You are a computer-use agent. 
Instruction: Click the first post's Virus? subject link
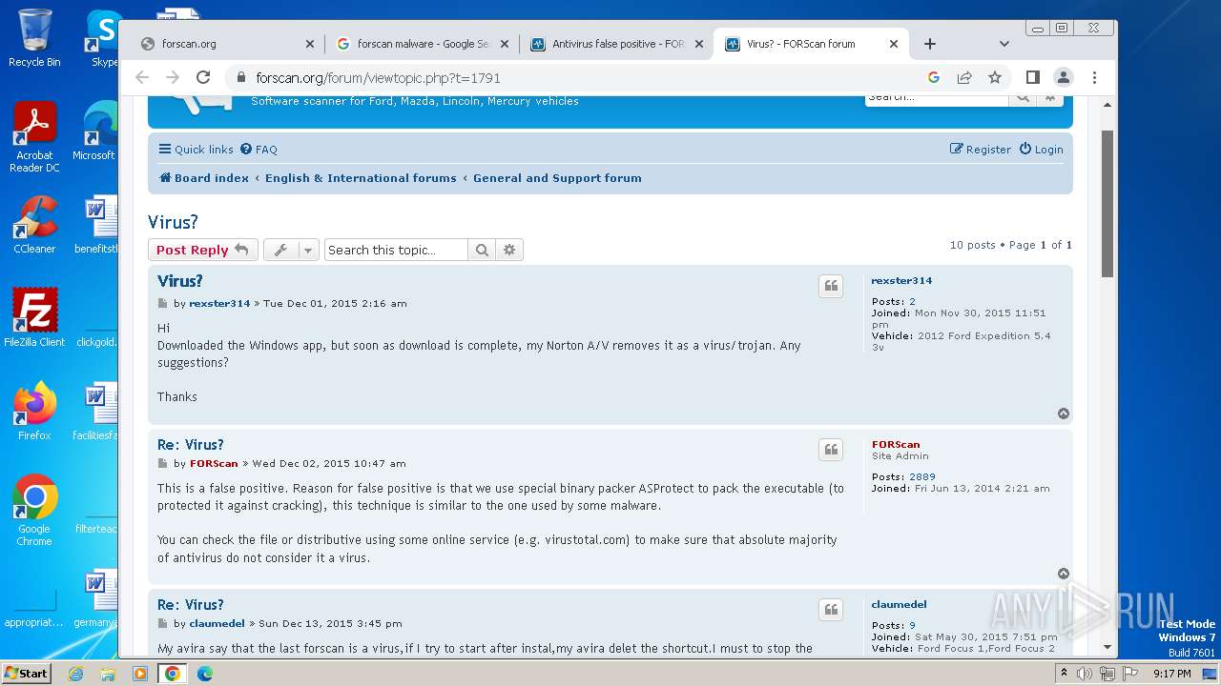(x=180, y=281)
